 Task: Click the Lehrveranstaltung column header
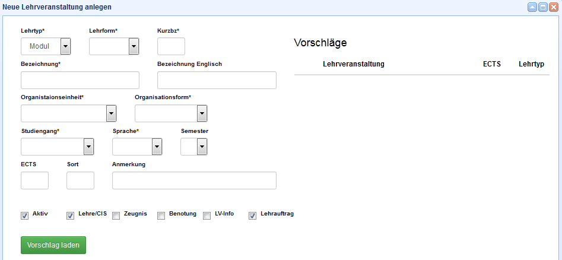(353, 64)
